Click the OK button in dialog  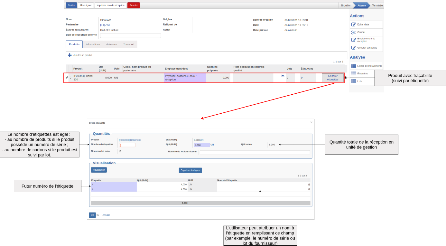(x=92, y=215)
